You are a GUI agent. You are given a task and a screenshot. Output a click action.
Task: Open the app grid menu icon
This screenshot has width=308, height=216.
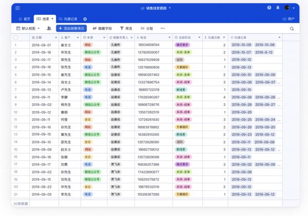click(x=17, y=8)
